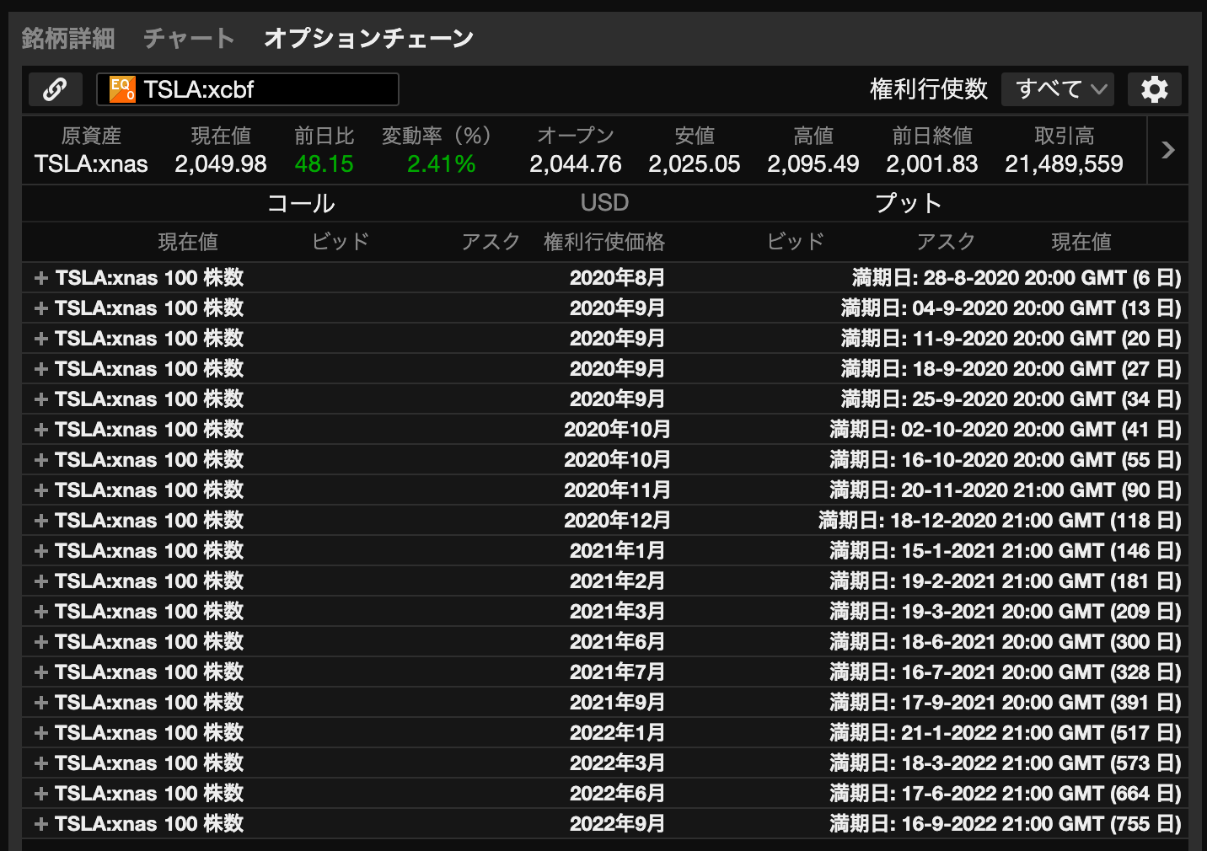Image resolution: width=1207 pixels, height=851 pixels.
Task: Click the コール section header
Action: (301, 203)
